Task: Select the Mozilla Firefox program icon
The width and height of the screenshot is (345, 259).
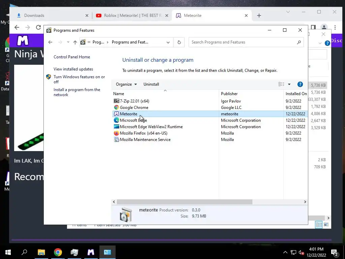Action: [116, 133]
